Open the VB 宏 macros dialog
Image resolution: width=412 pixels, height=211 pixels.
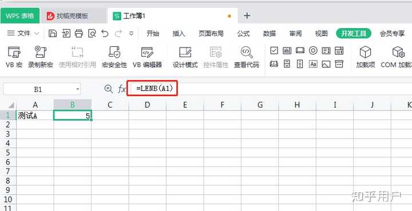click(x=14, y=57)
